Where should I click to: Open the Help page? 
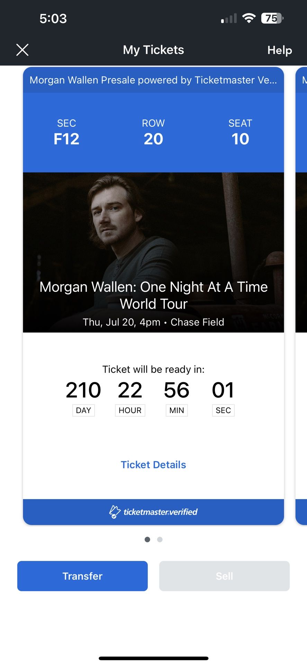pos(279,50)
